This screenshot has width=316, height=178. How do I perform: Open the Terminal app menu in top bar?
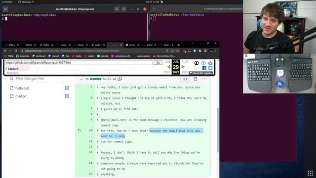tap(26, 2)
